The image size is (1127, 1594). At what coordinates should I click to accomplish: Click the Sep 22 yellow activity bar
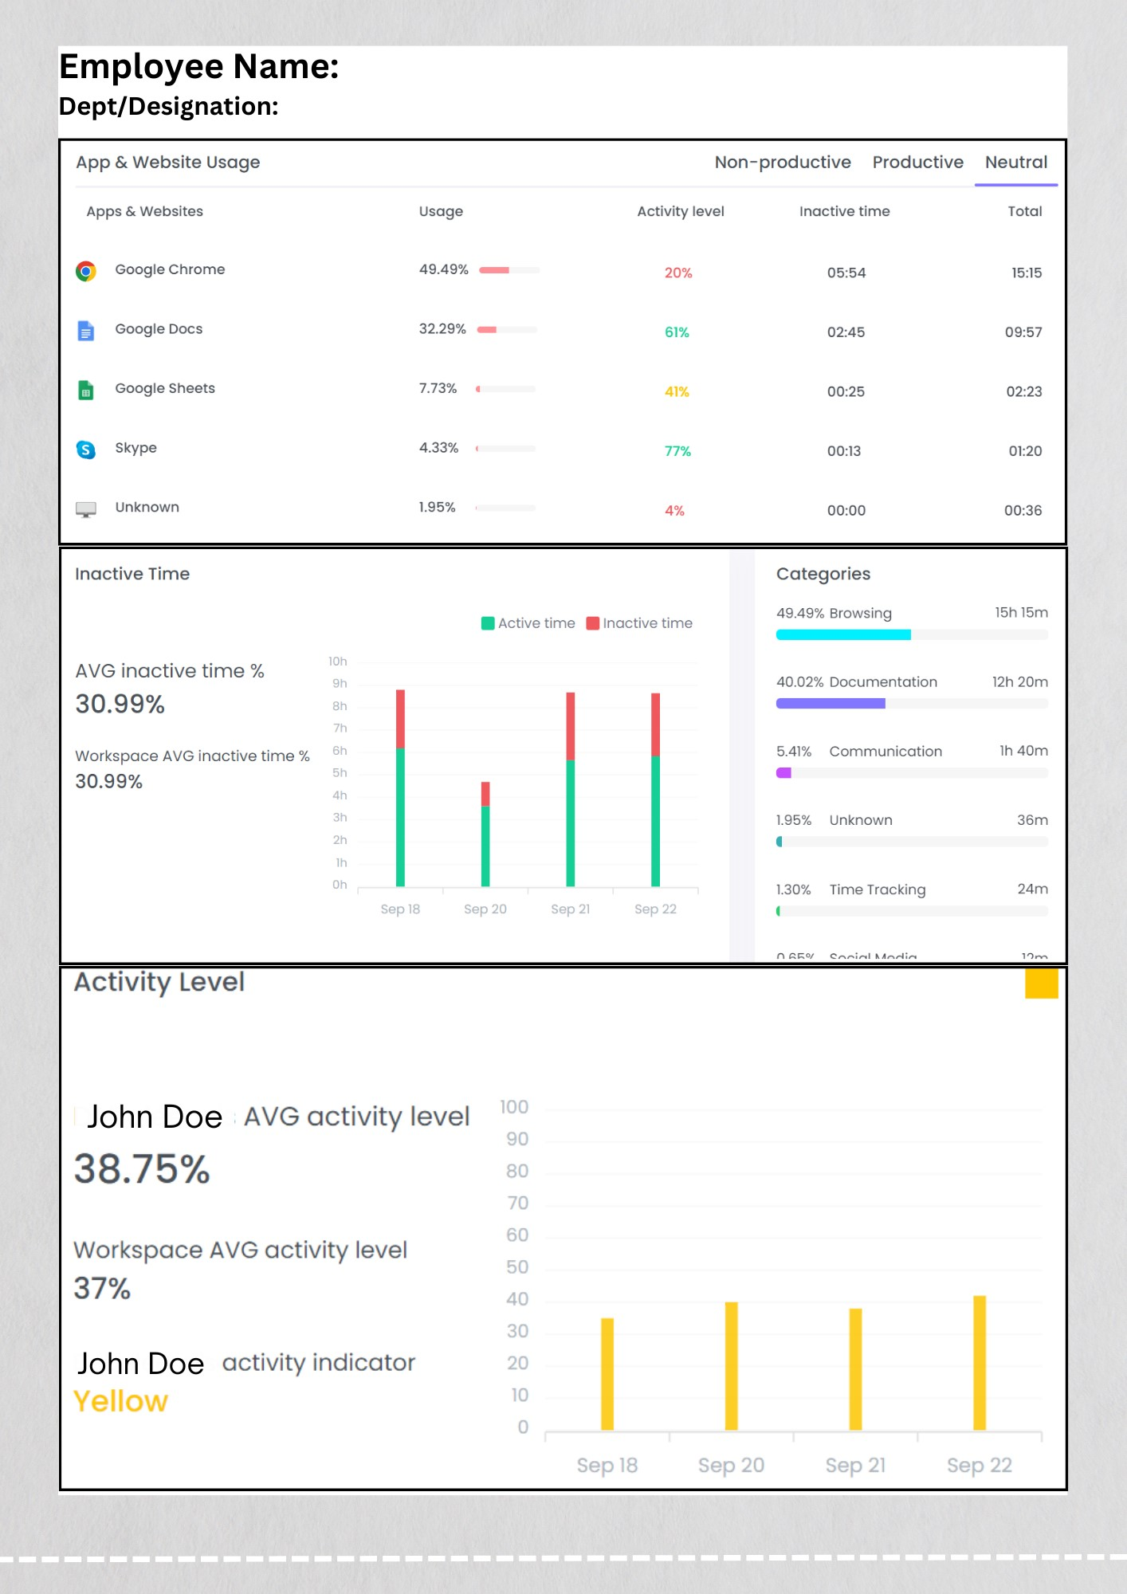980,1363
